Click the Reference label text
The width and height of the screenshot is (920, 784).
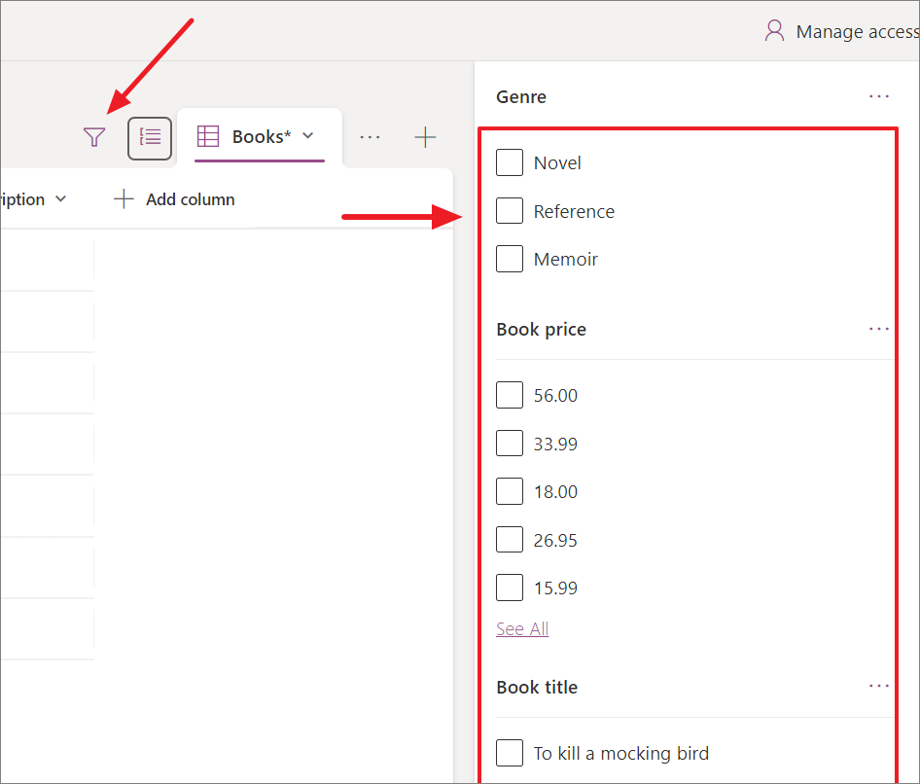[x=574, y=211]
